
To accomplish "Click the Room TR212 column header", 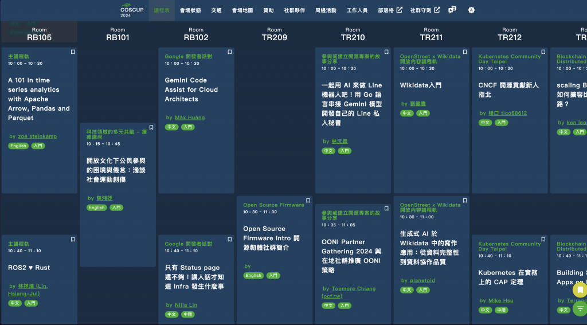I will pyautogui.click(x=510, y=34).
